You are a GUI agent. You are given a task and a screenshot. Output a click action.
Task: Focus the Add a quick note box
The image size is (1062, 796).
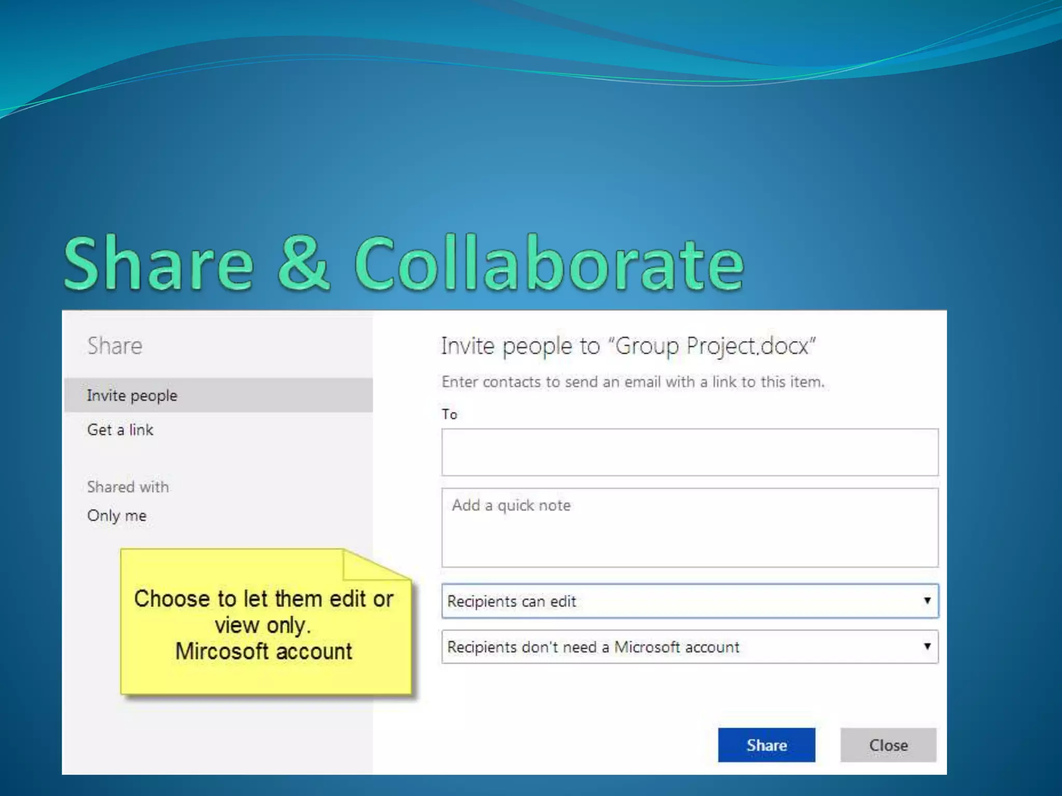click(x=689, y=527)
